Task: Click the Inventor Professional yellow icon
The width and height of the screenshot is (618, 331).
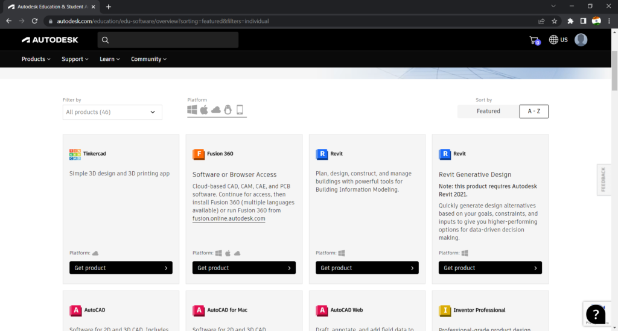Action: 445,310
